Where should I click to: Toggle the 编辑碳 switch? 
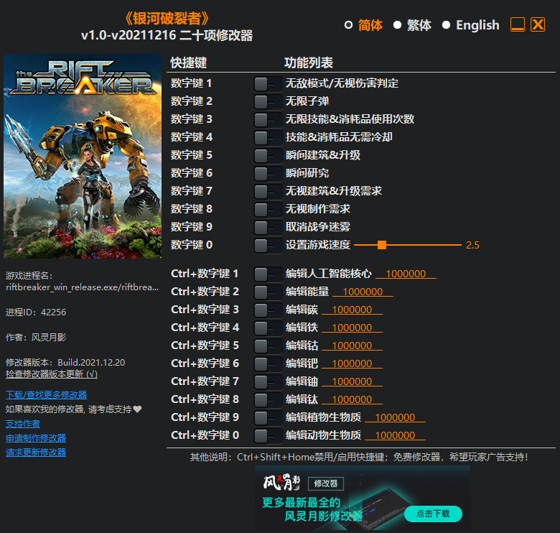pyautogui.click(x=268, y=310)
